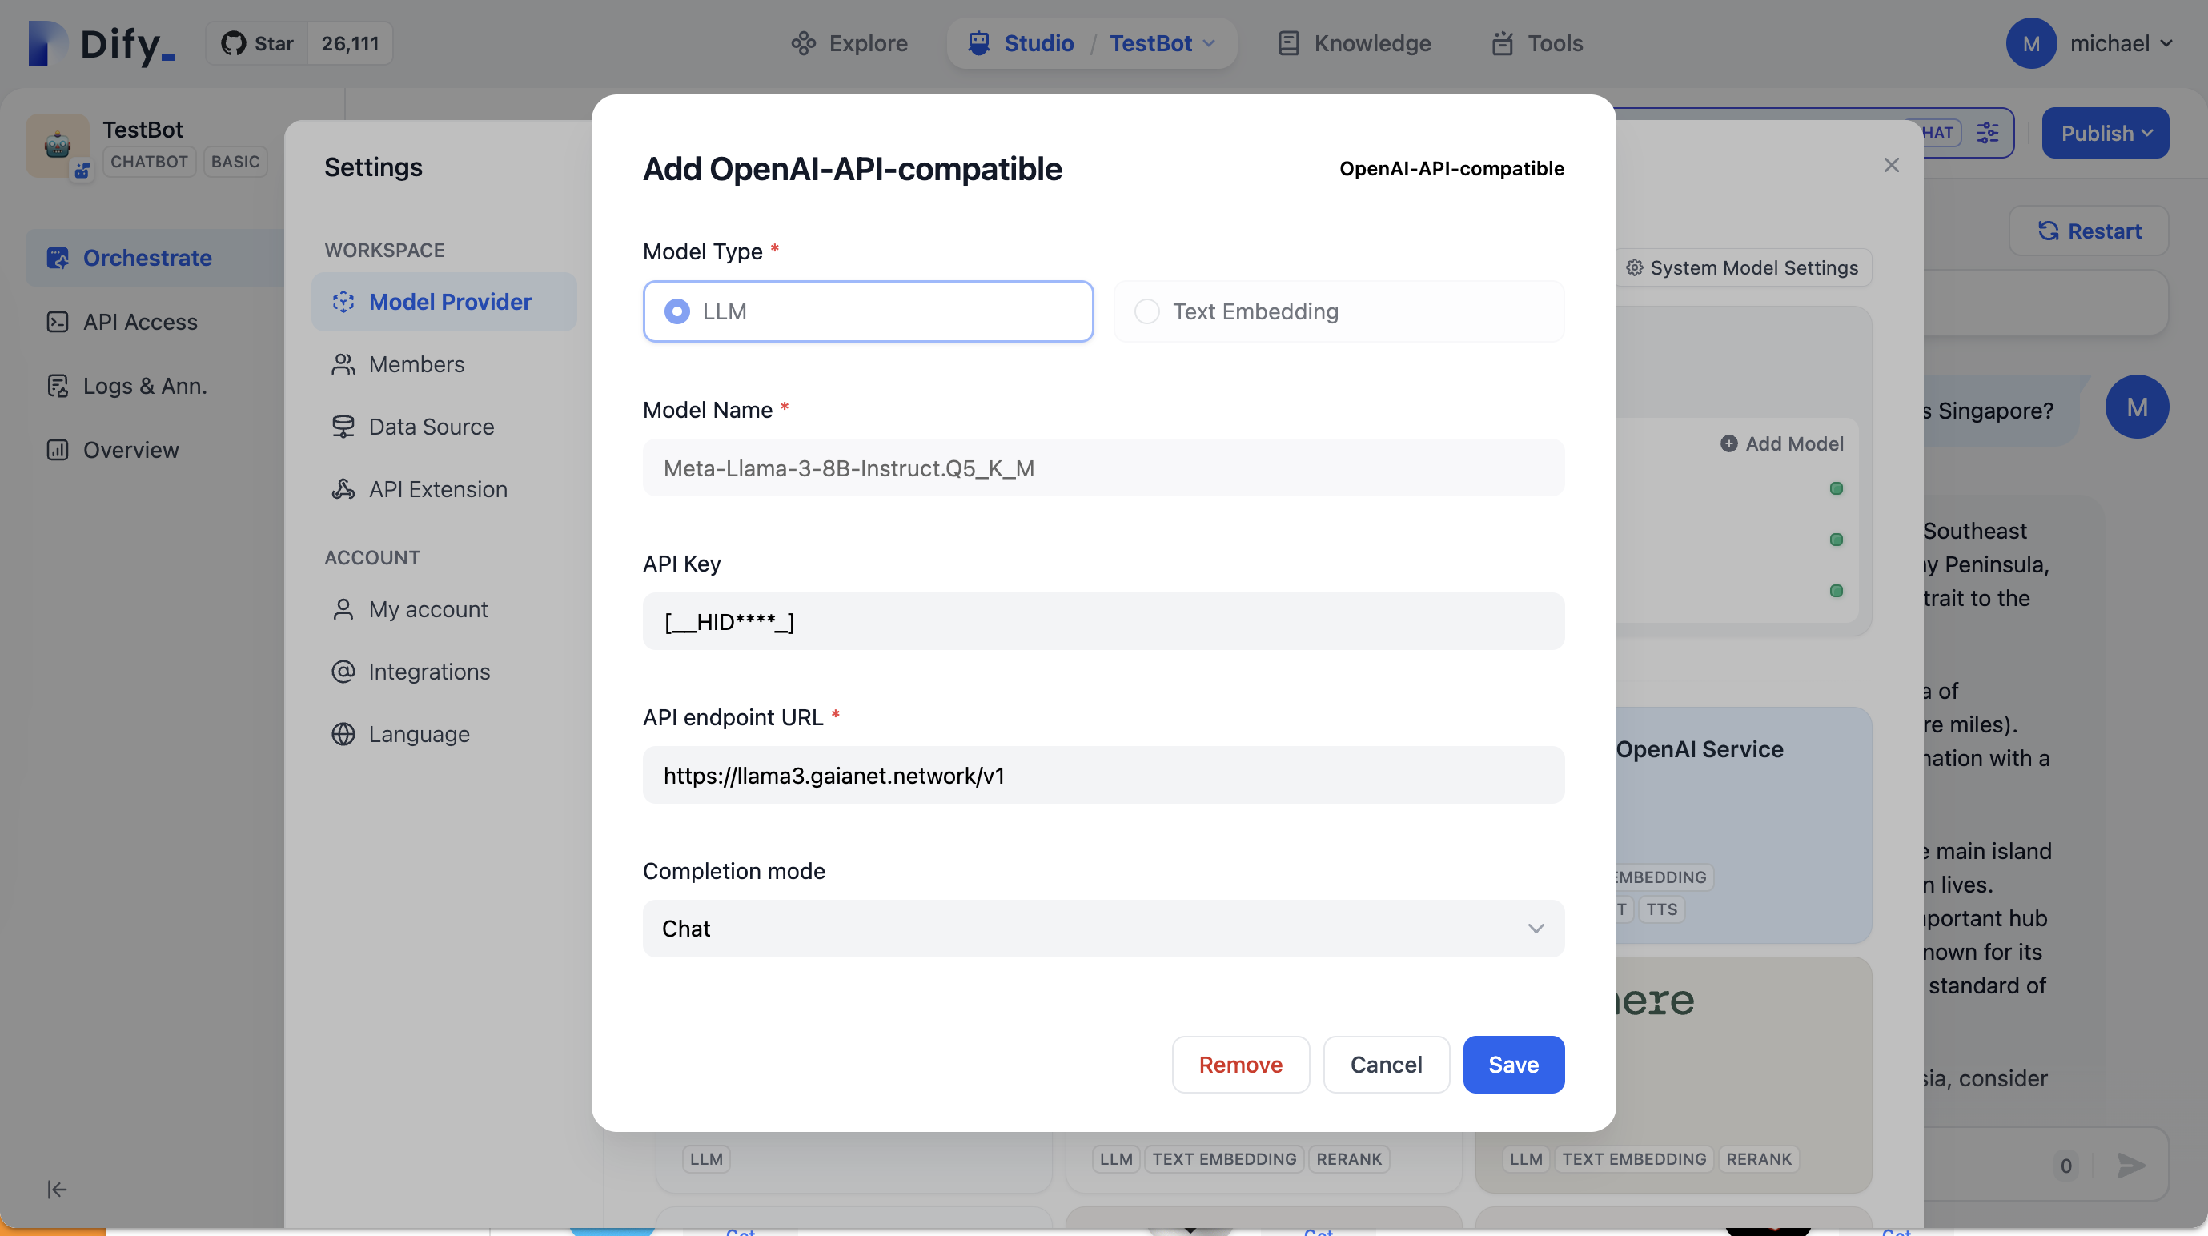Click the Model Name input field

point(1104,466)
